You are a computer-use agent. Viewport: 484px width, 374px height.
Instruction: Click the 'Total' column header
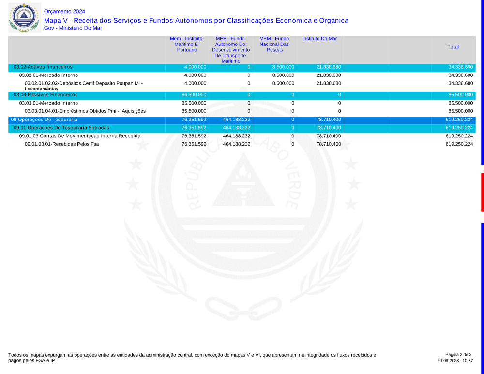pos(453,47)
